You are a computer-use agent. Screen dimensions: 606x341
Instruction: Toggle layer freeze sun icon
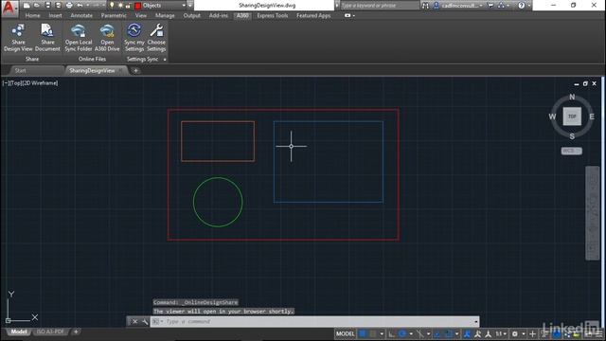120,6
